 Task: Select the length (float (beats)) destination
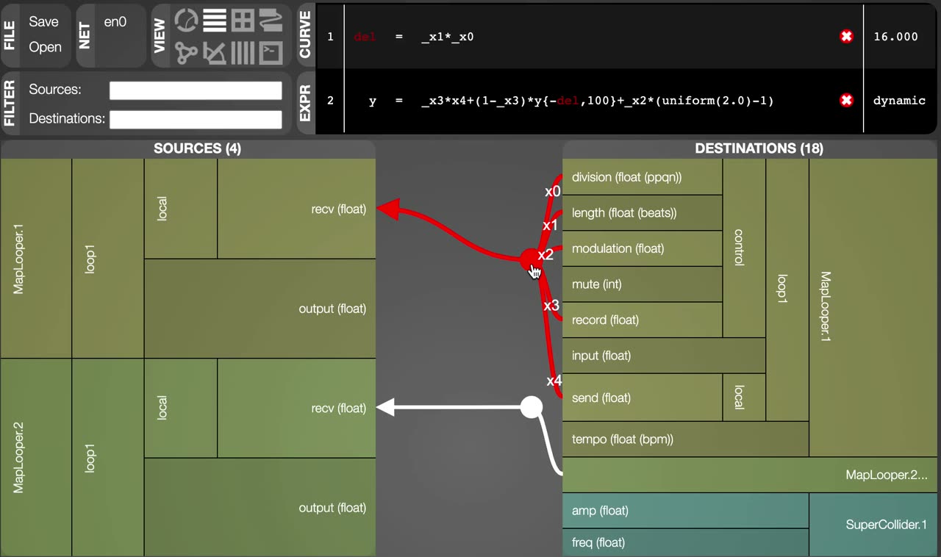[643, 213]
